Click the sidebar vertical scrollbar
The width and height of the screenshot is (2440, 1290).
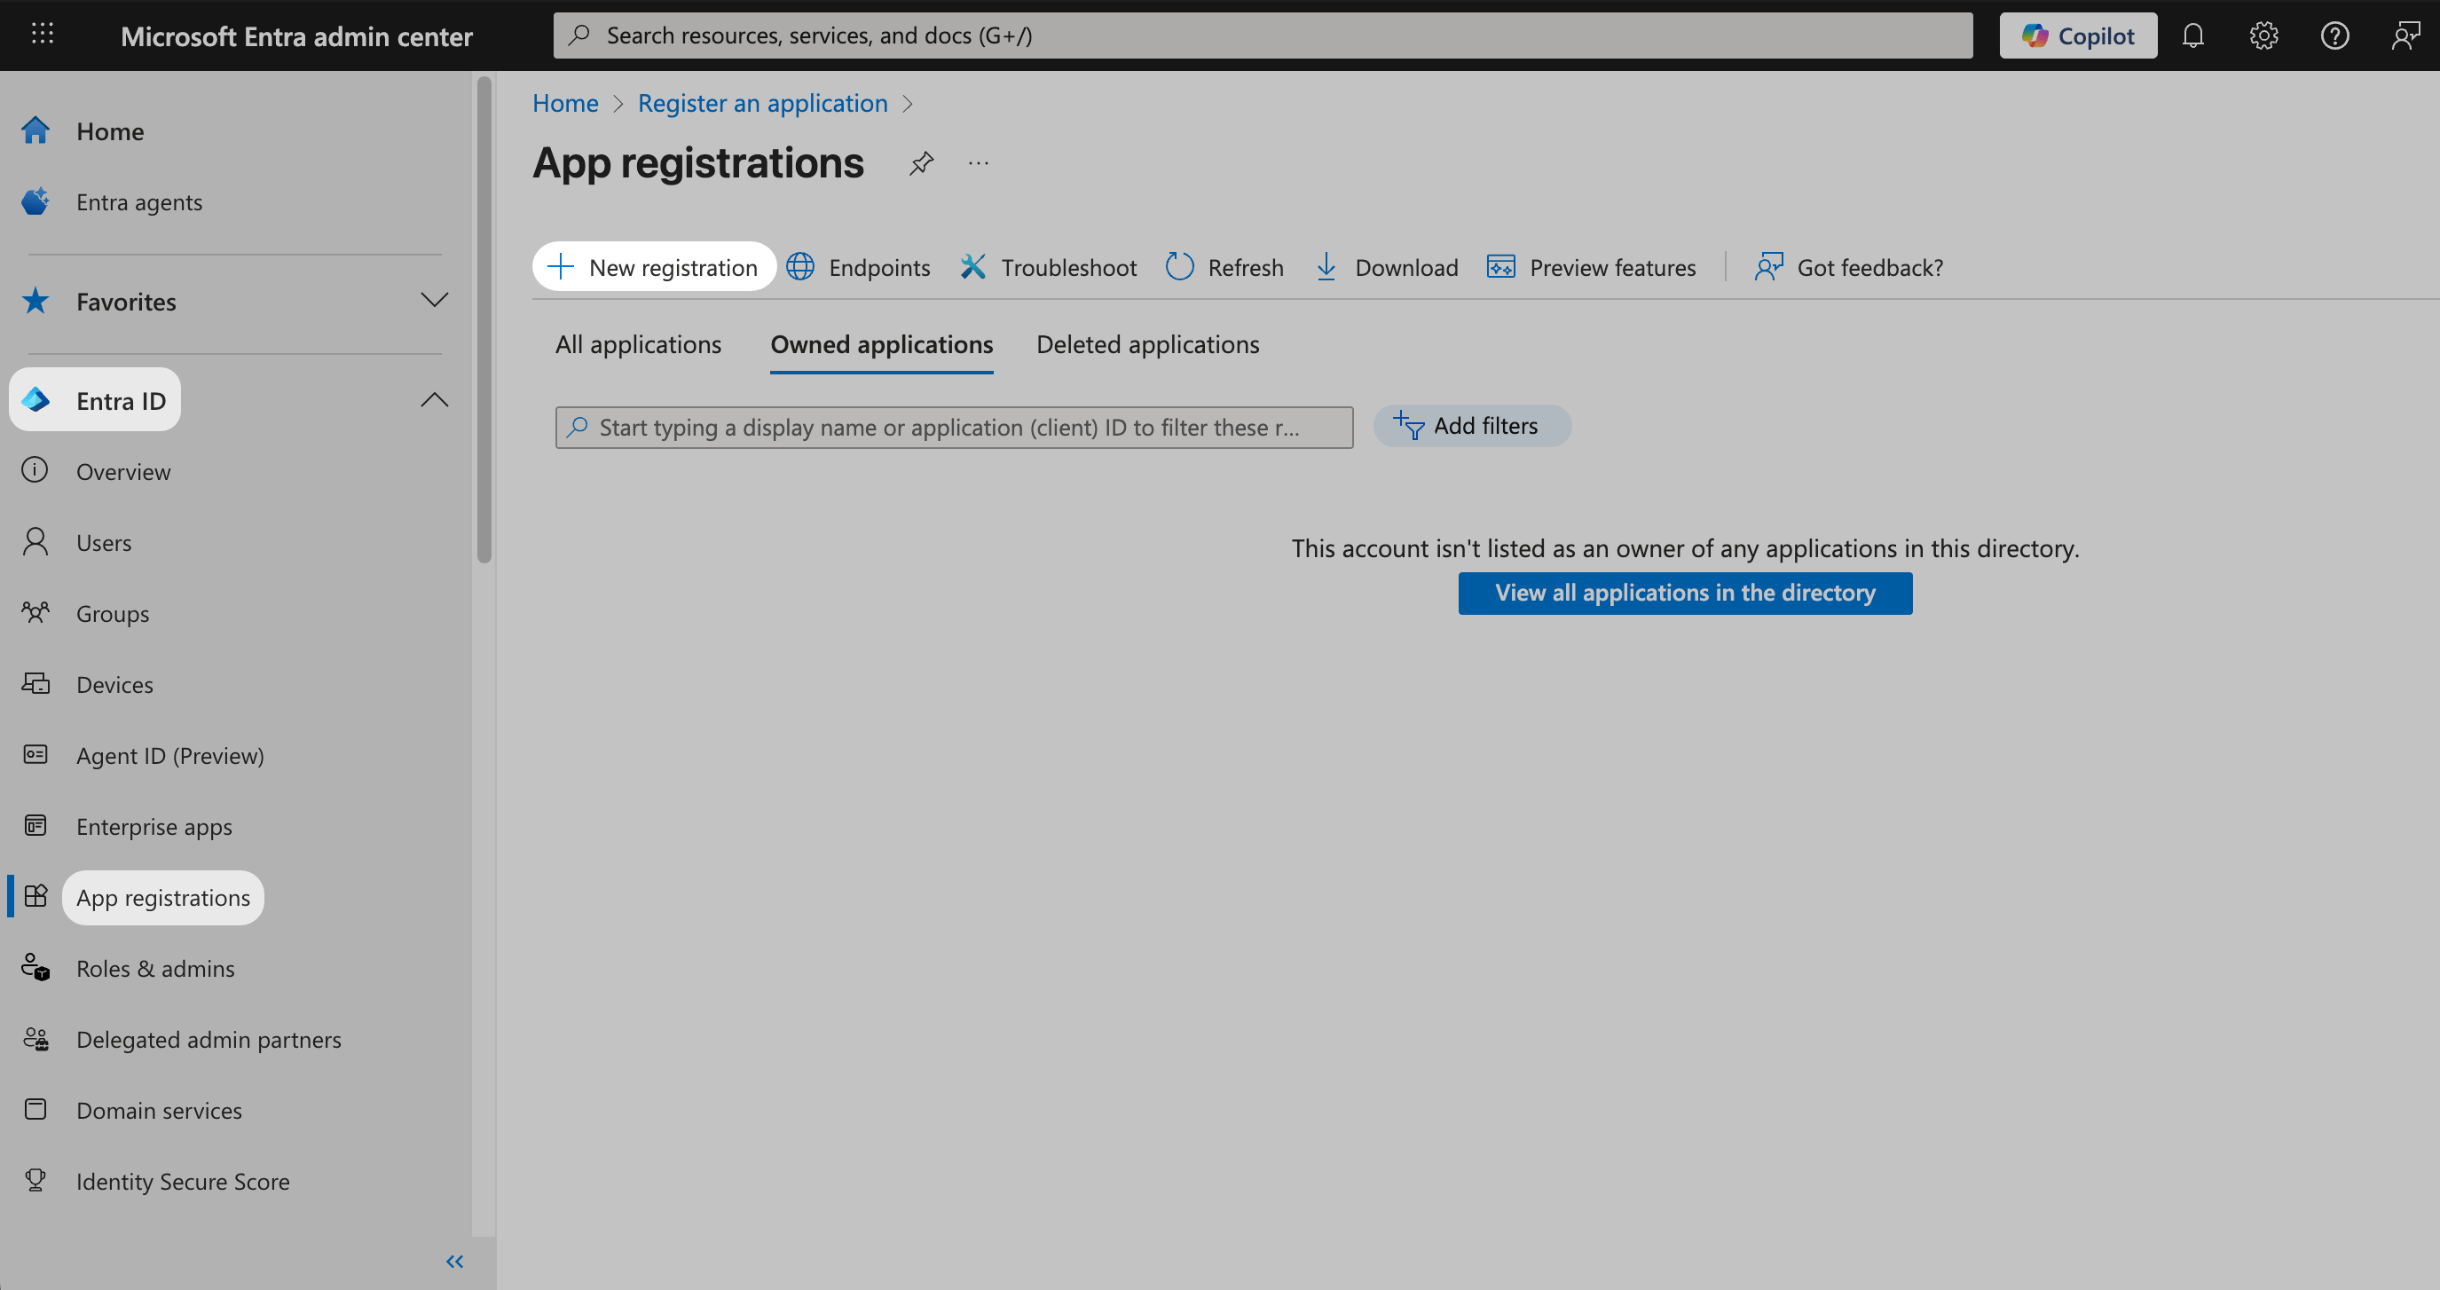(x=484, y=320)
